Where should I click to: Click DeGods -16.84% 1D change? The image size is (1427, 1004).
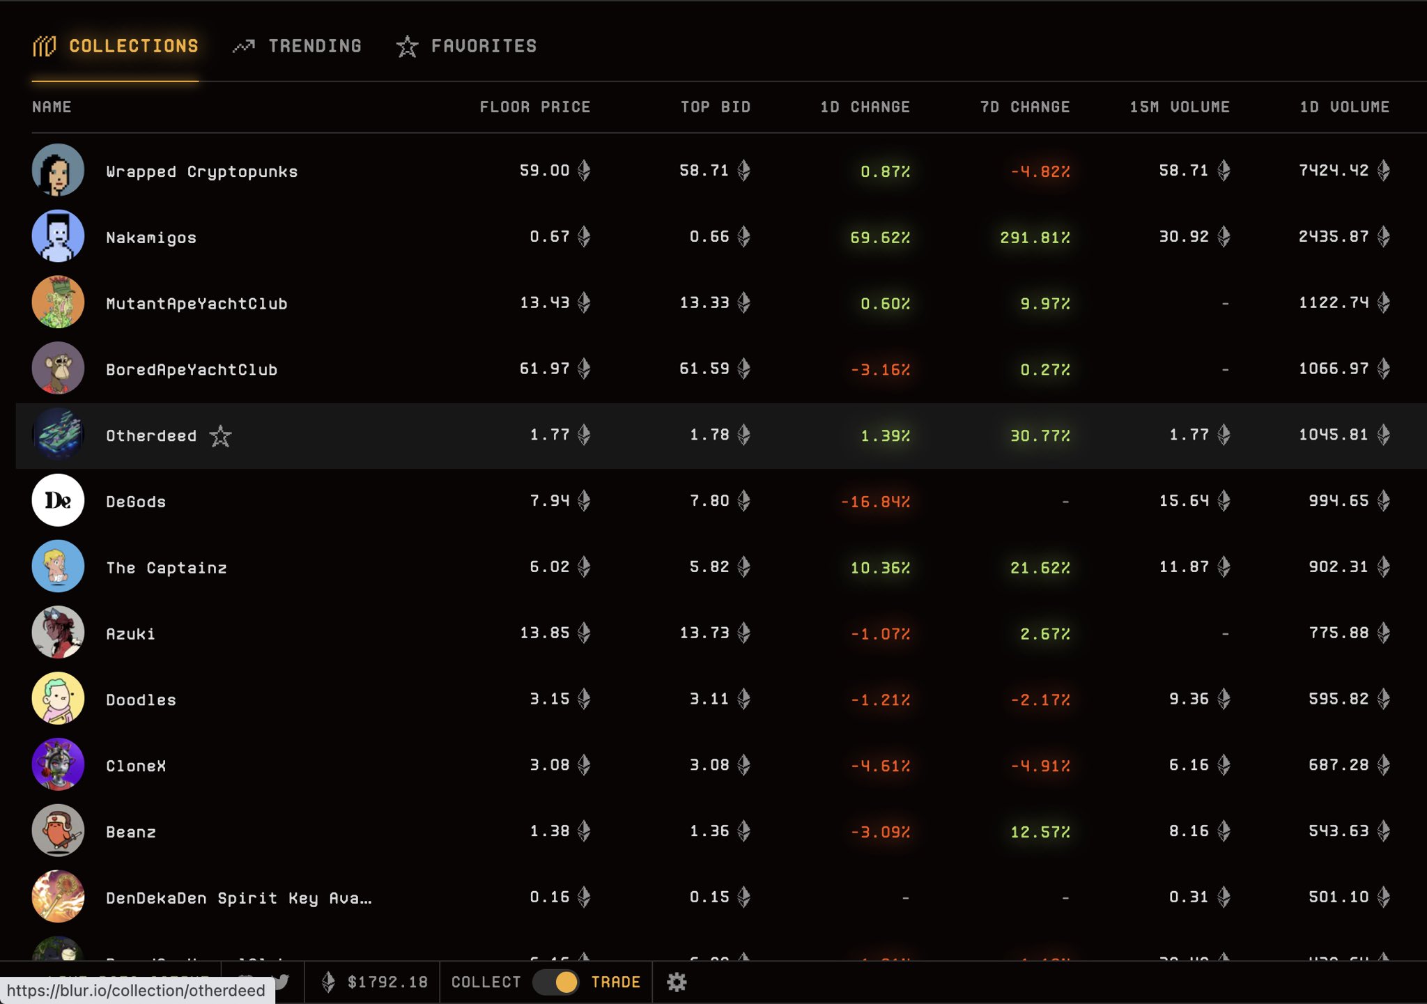coord(875,502)
